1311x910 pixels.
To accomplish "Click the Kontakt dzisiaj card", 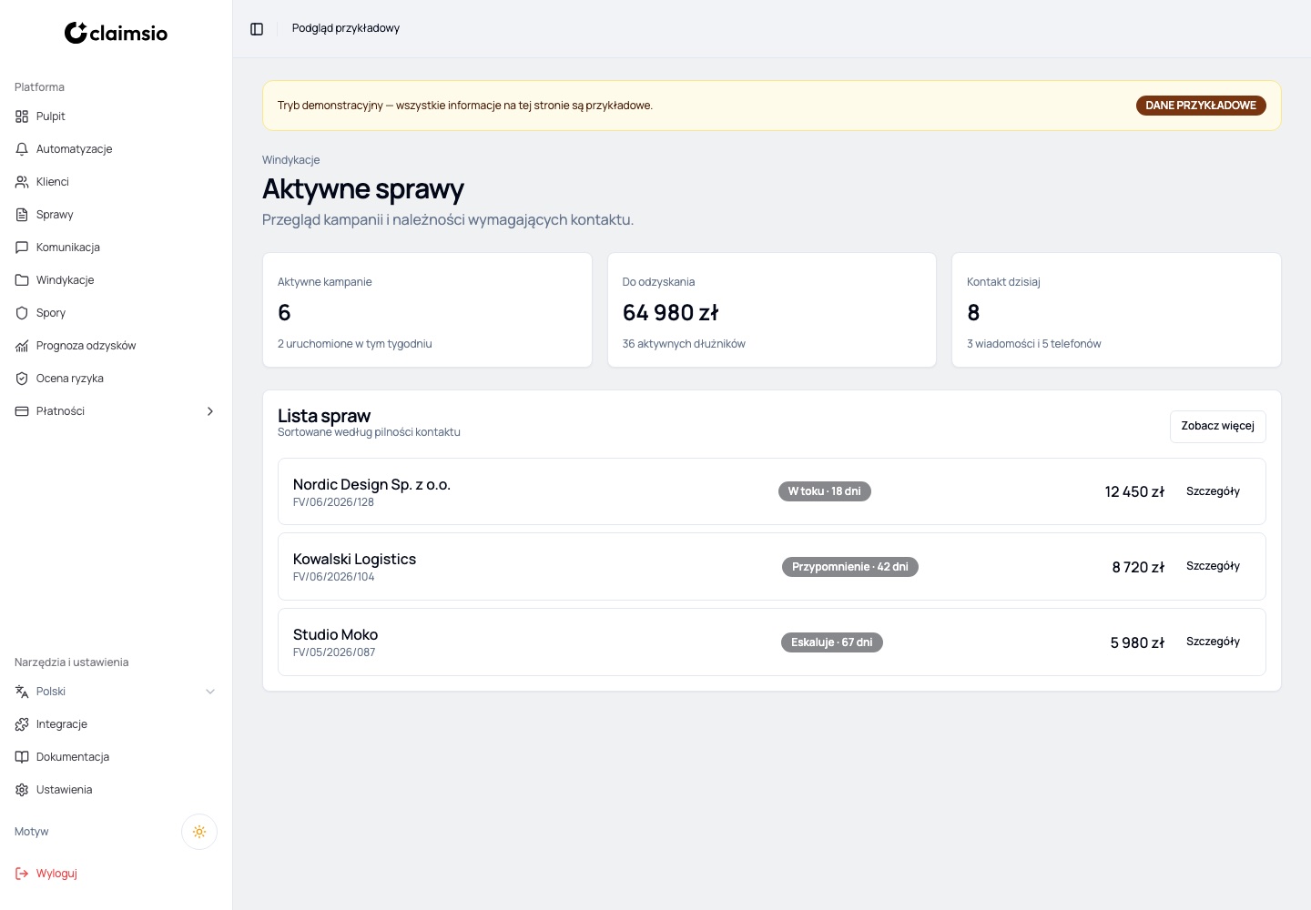I will click(1116, 310).
